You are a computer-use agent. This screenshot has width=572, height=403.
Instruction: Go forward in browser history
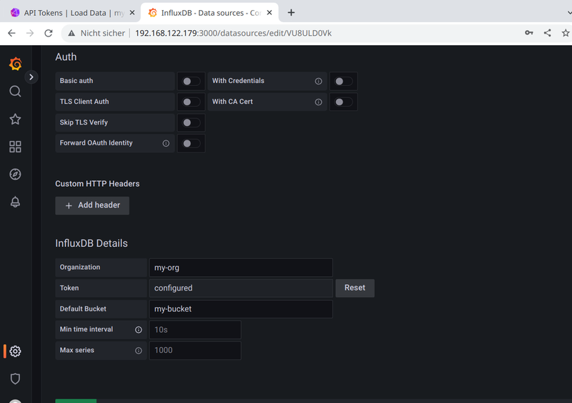point(30,33)
